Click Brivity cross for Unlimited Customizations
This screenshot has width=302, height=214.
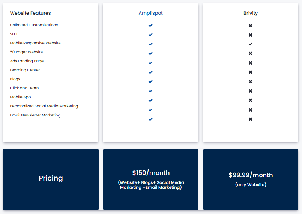point(250,26)
